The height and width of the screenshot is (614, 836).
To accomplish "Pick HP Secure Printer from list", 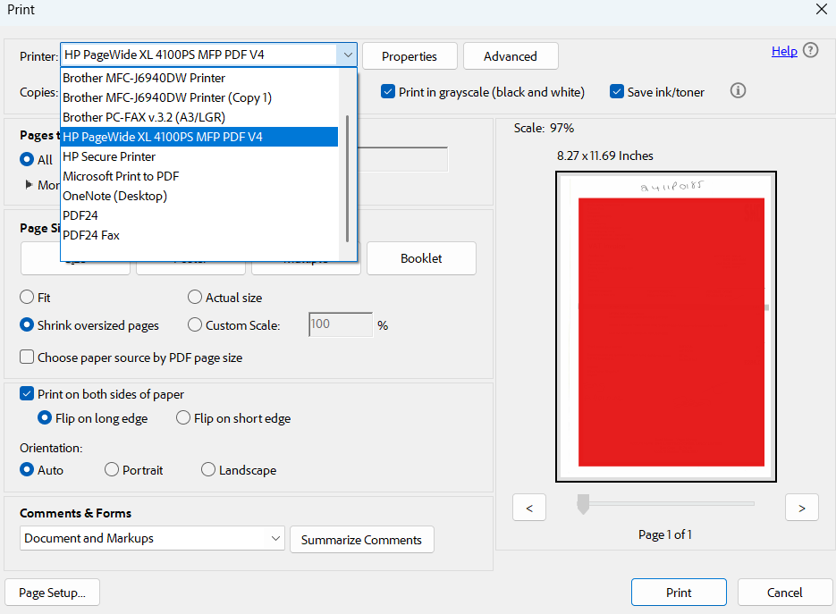I will (199, 156).
